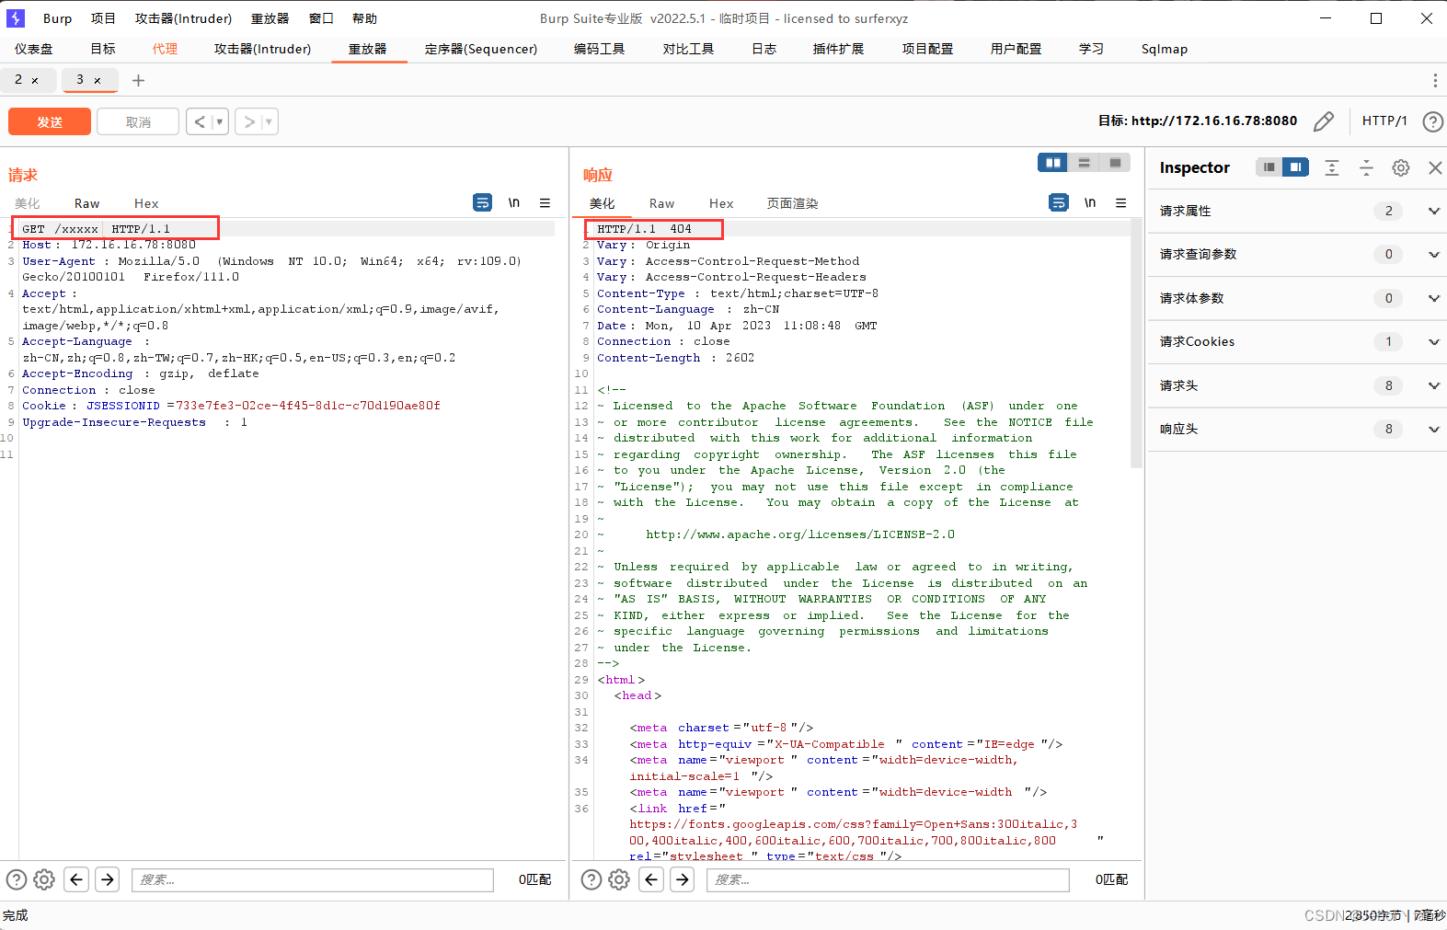
Task: Open request search help icon
Action: pos(17,880)
